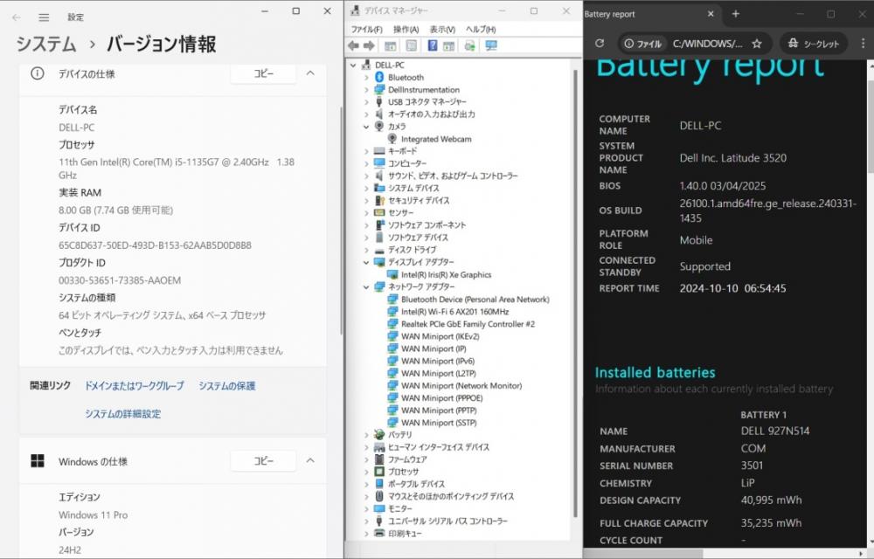Select WAN Miniport (PPPOE) entry

click(x=441, y=398)
